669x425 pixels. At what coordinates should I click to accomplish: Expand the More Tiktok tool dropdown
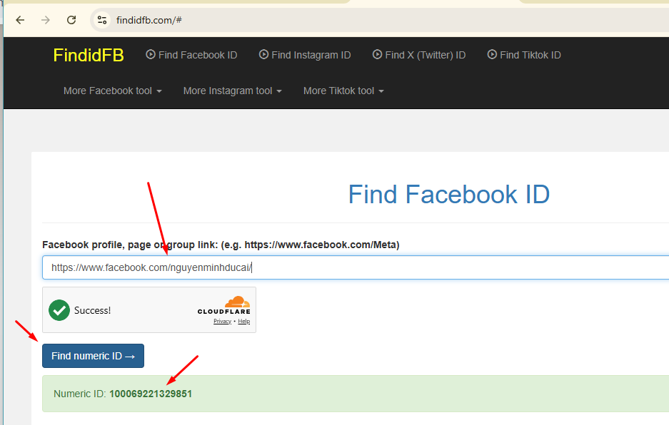click(343, 91)
